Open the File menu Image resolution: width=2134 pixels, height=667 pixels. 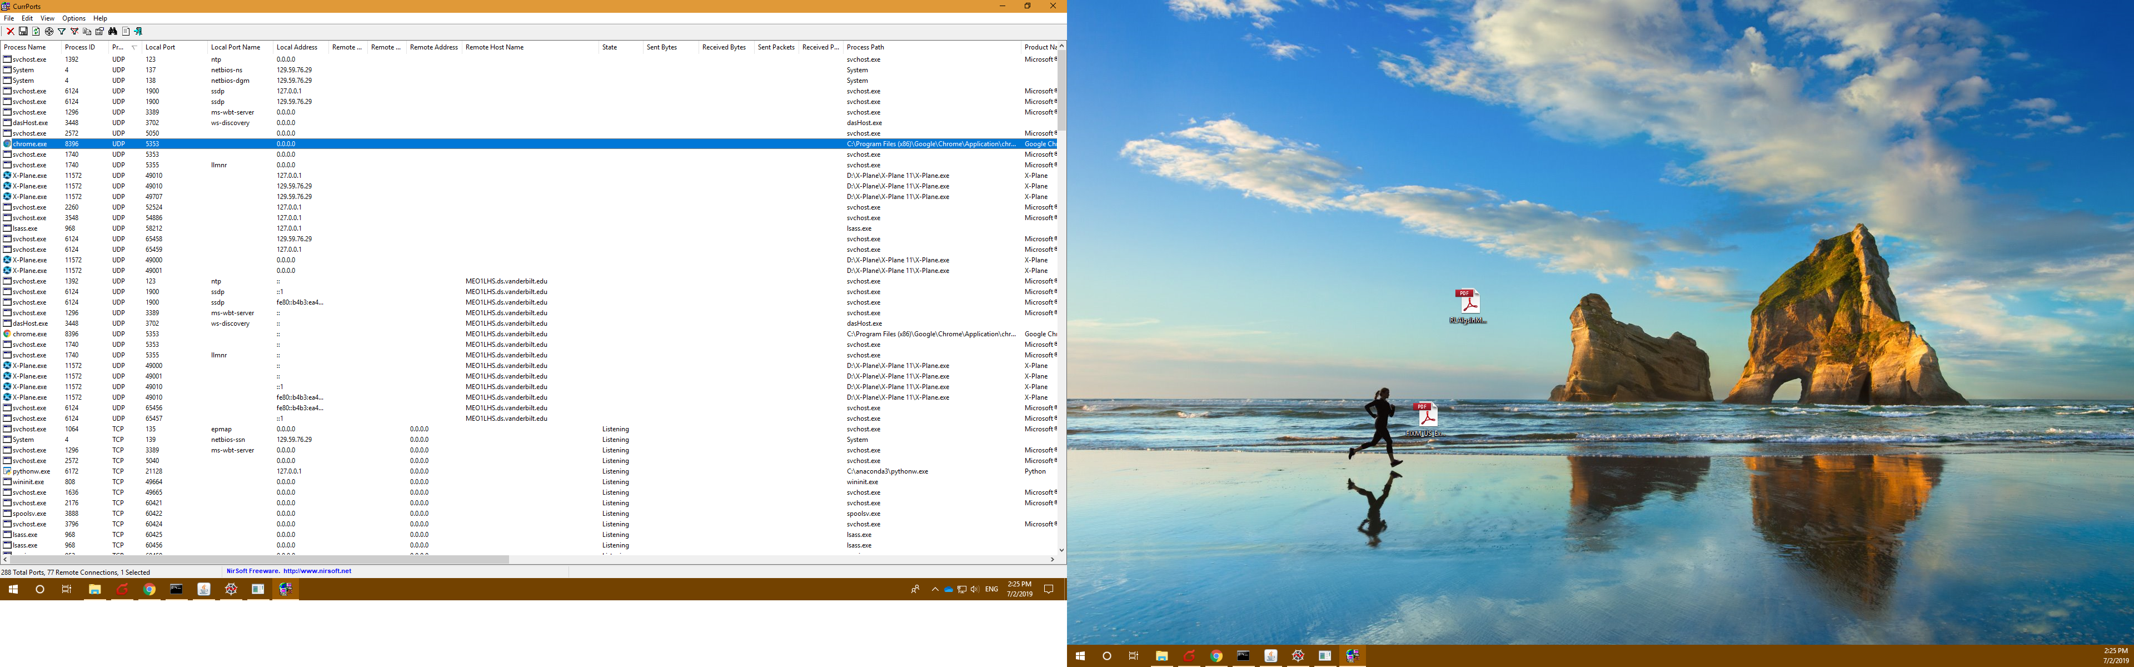[9, 18]
